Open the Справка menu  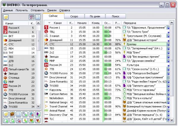tap(64, 10)
